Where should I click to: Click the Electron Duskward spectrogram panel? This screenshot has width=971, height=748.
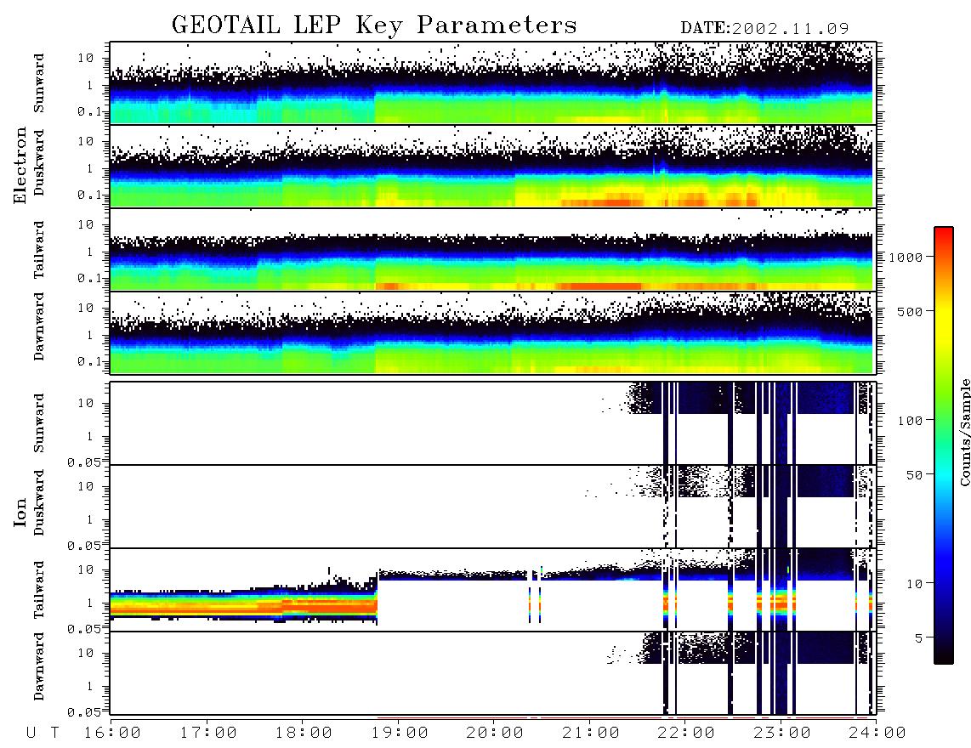493,166
